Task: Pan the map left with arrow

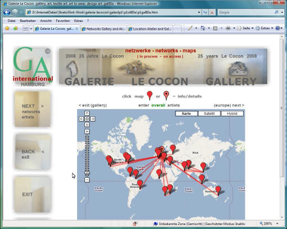Action: click(81, 119)
